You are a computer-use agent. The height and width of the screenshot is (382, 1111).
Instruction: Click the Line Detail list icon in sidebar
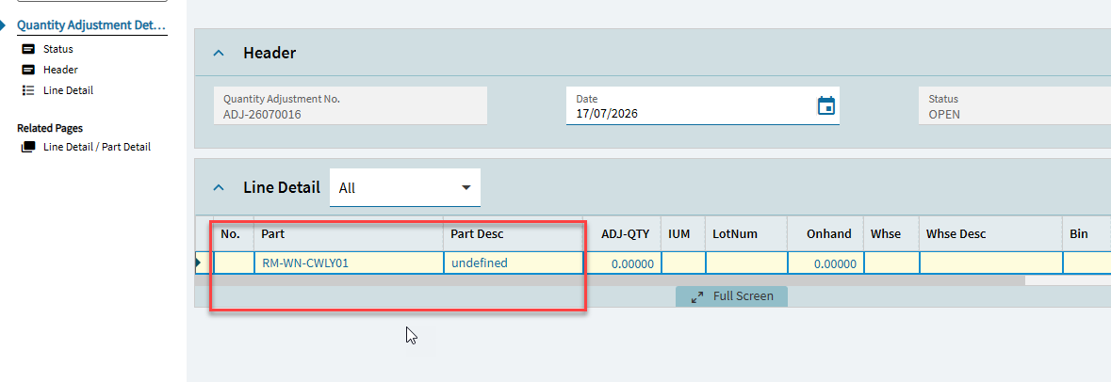click(28, 90)
